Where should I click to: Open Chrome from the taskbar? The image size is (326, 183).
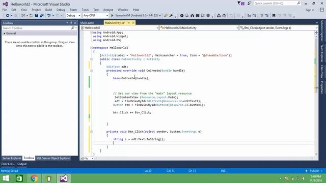click(34, 178)
